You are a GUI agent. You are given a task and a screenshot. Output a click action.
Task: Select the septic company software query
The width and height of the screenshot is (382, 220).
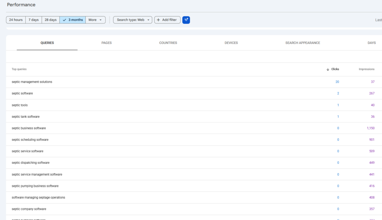[29, 209]
